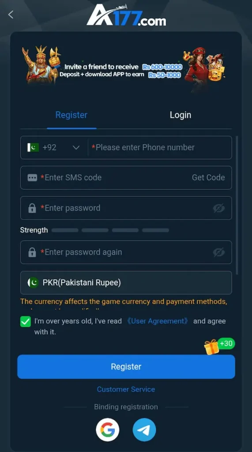
Task: Click the Pakistan flag in currency field
Action: pos(33,282)
